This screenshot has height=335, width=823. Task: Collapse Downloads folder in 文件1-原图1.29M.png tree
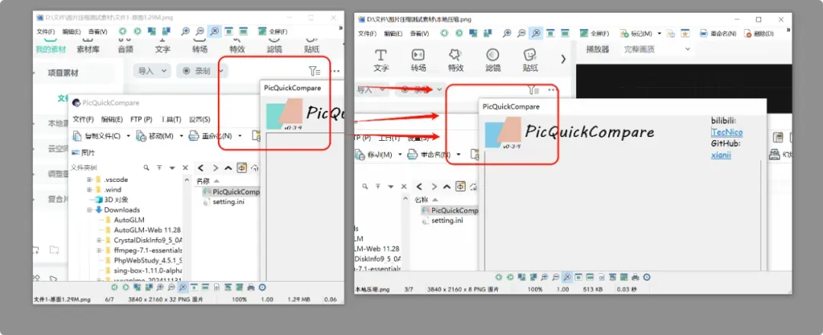point(89,209)
